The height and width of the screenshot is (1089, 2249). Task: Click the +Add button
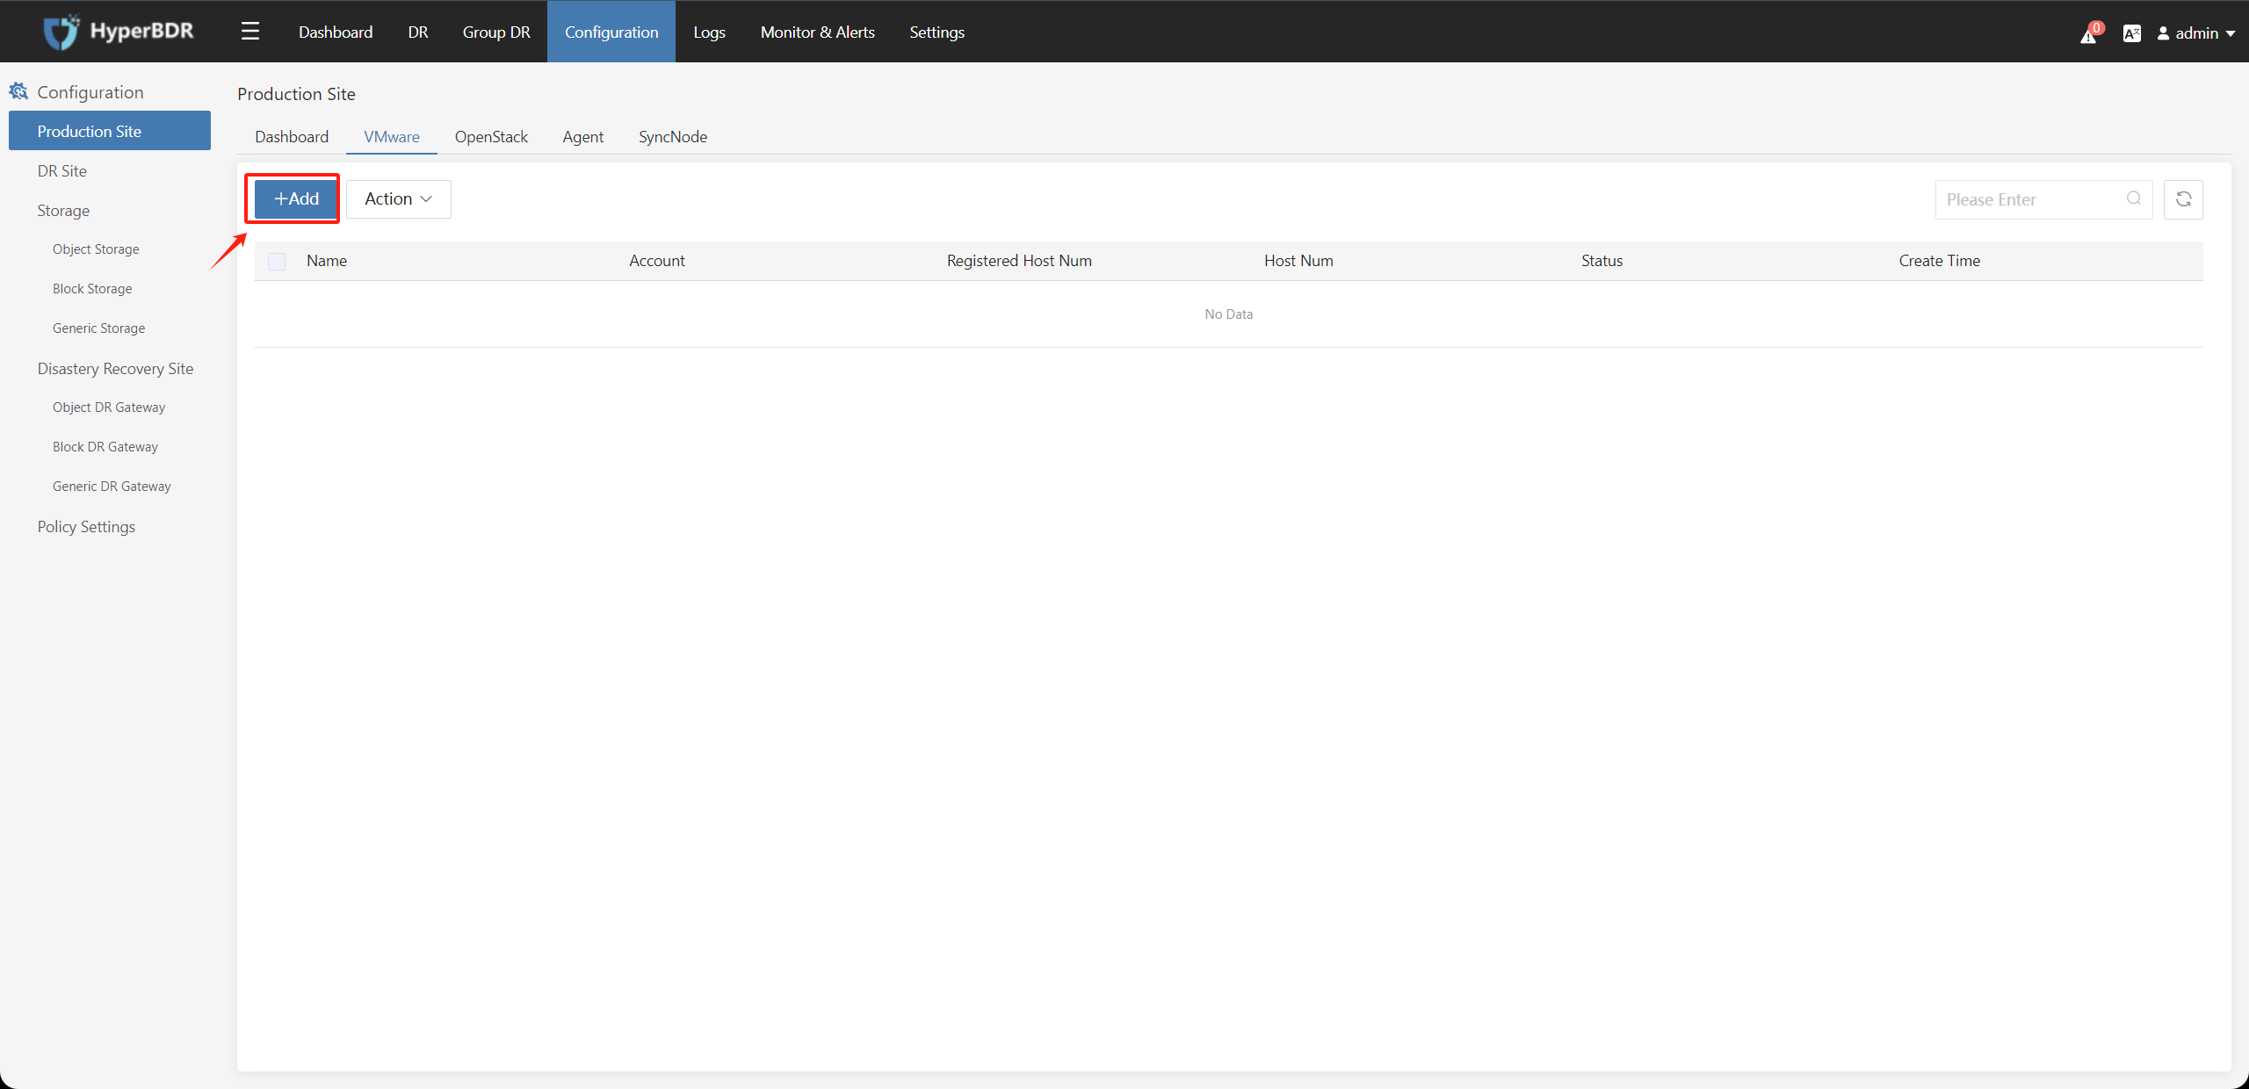[x=294, y=198]
